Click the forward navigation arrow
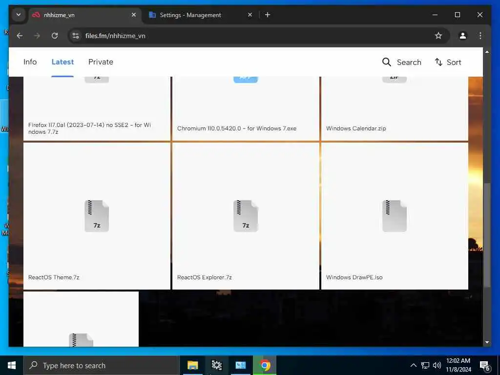The width and height of the screenshot is (500, 375). [37, 36]
